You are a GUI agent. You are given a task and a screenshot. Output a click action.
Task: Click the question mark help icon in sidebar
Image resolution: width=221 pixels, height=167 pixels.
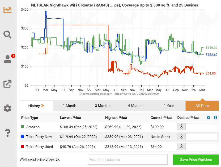pyautogui.click(x=7, y=133)
